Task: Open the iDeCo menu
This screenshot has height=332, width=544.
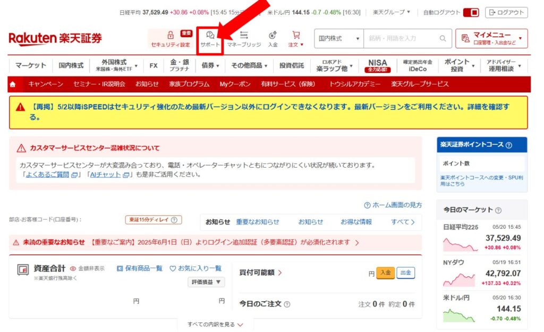Action: click(418, 65)
